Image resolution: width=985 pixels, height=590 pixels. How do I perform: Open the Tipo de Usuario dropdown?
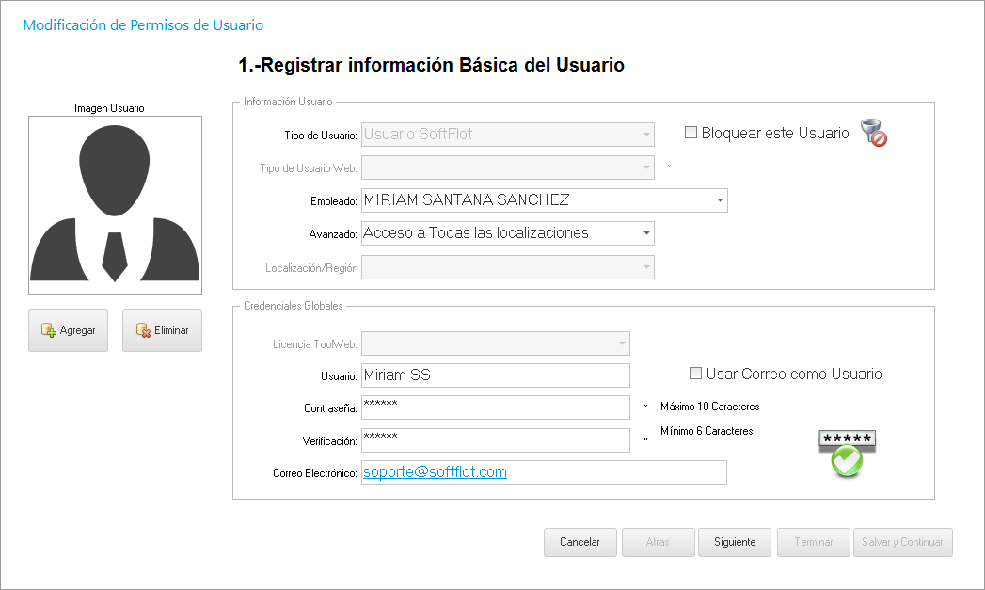click(x=646, y=135)
